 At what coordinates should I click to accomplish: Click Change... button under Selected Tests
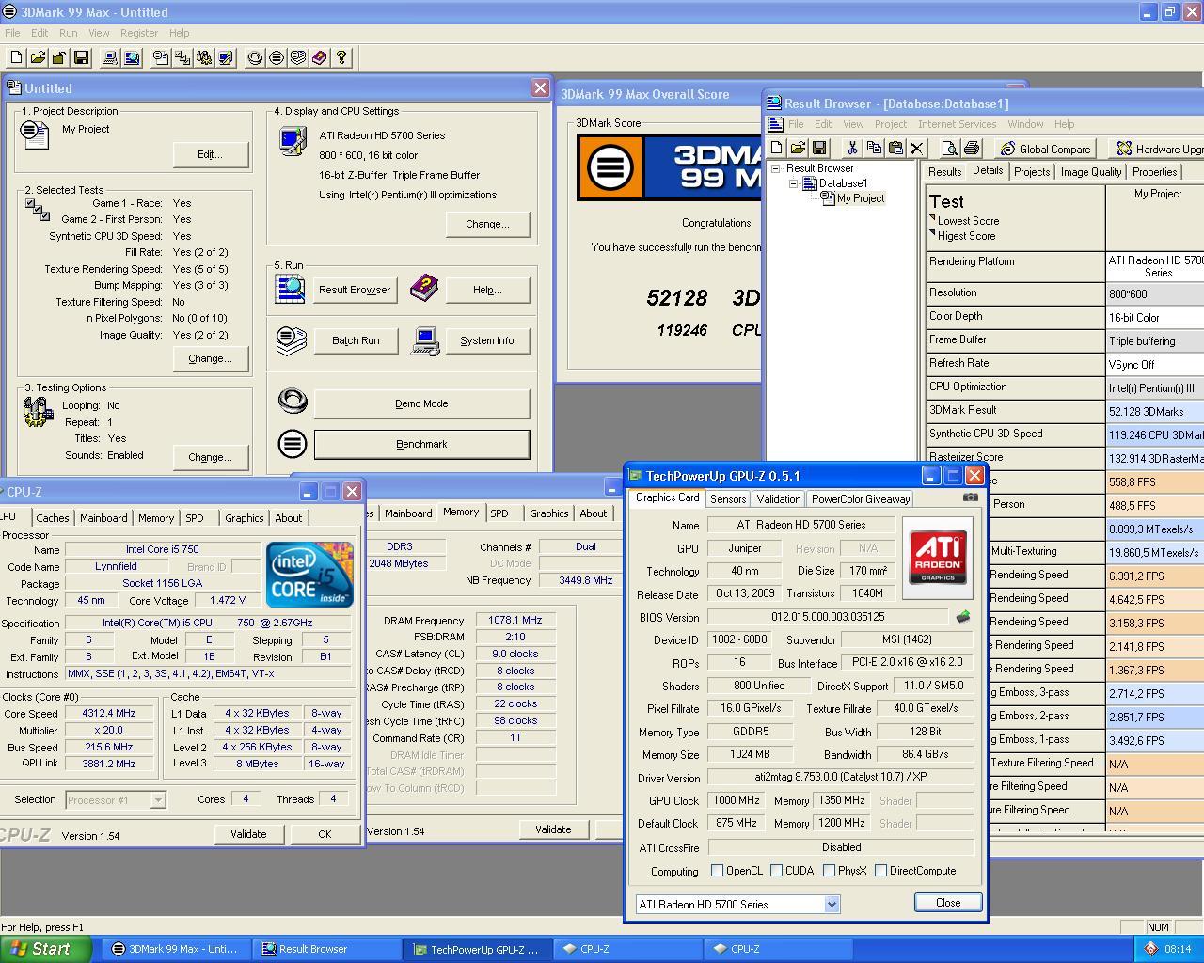[210, 358]
